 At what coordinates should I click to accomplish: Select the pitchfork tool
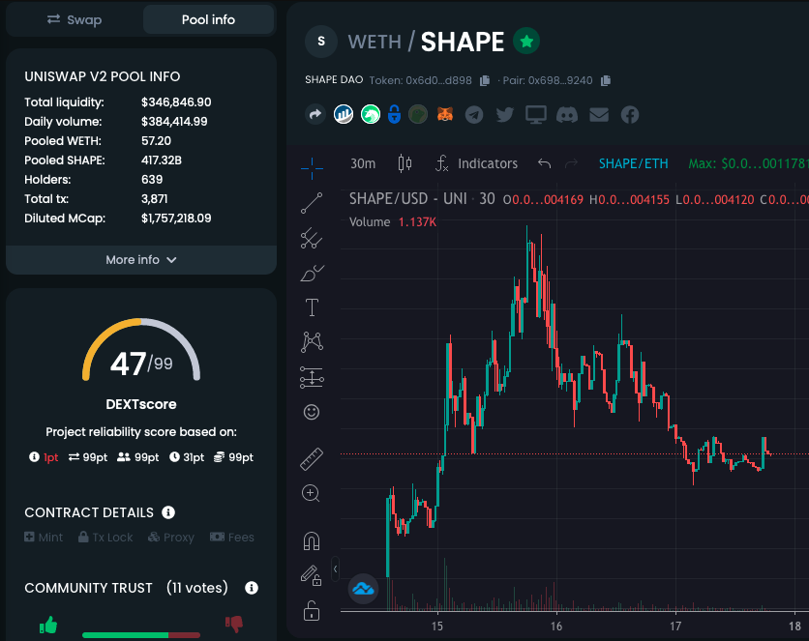pyautogui.click(x=312, y=238)
